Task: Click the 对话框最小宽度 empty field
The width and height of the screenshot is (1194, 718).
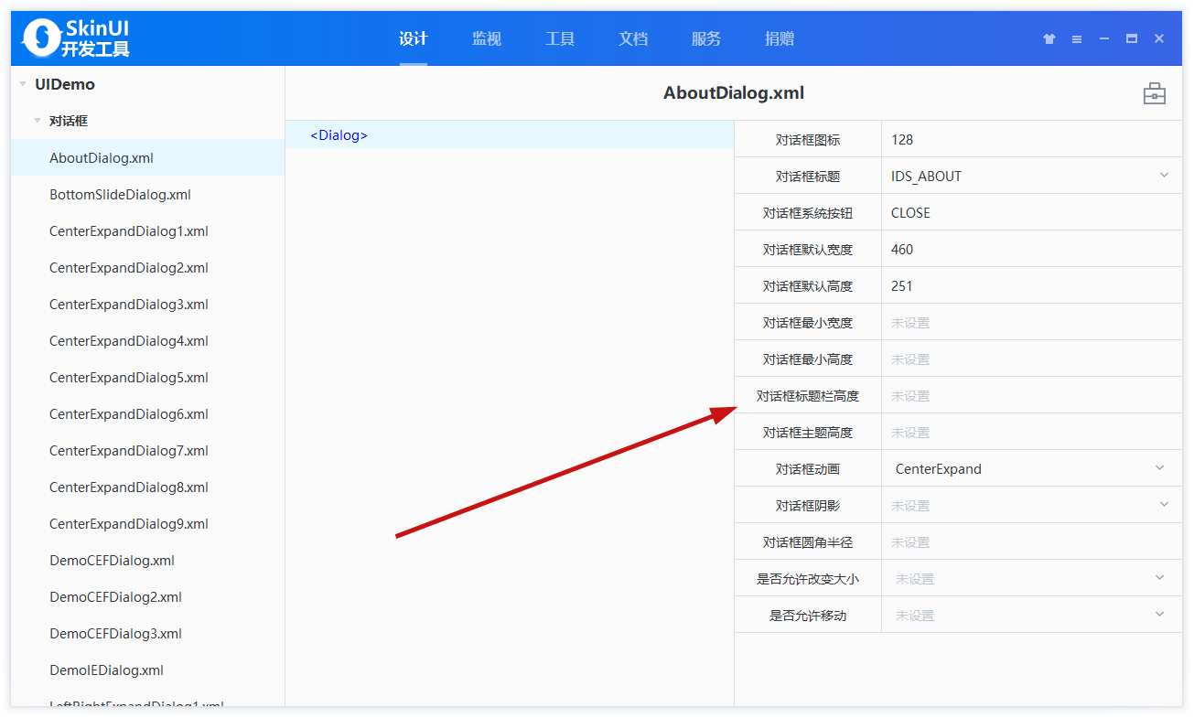Action: [x=1032, y=322]
